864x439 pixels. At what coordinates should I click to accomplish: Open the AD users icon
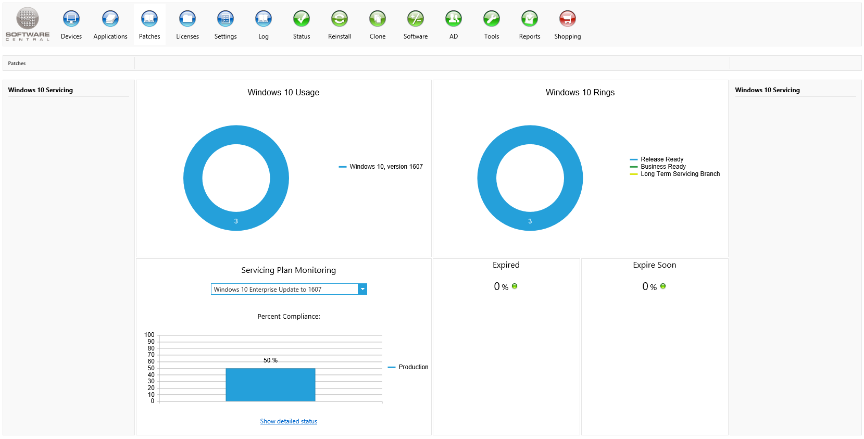tap(454, 19)
